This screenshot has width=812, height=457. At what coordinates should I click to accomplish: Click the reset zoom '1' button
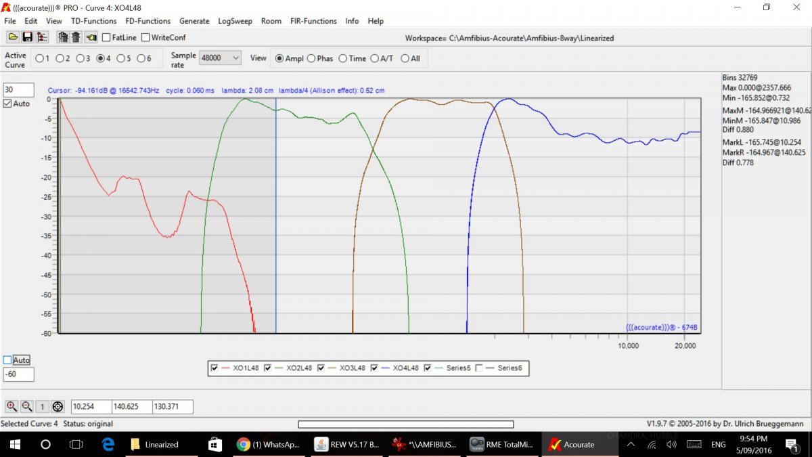coord(42,406)
